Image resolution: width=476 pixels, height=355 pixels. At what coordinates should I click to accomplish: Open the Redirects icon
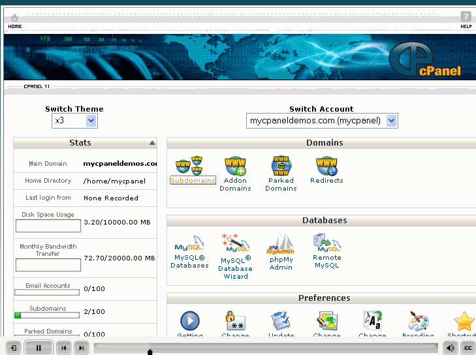326,166
